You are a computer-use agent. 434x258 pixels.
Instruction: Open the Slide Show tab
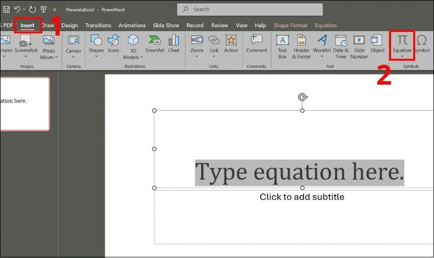tap(166, 25)
